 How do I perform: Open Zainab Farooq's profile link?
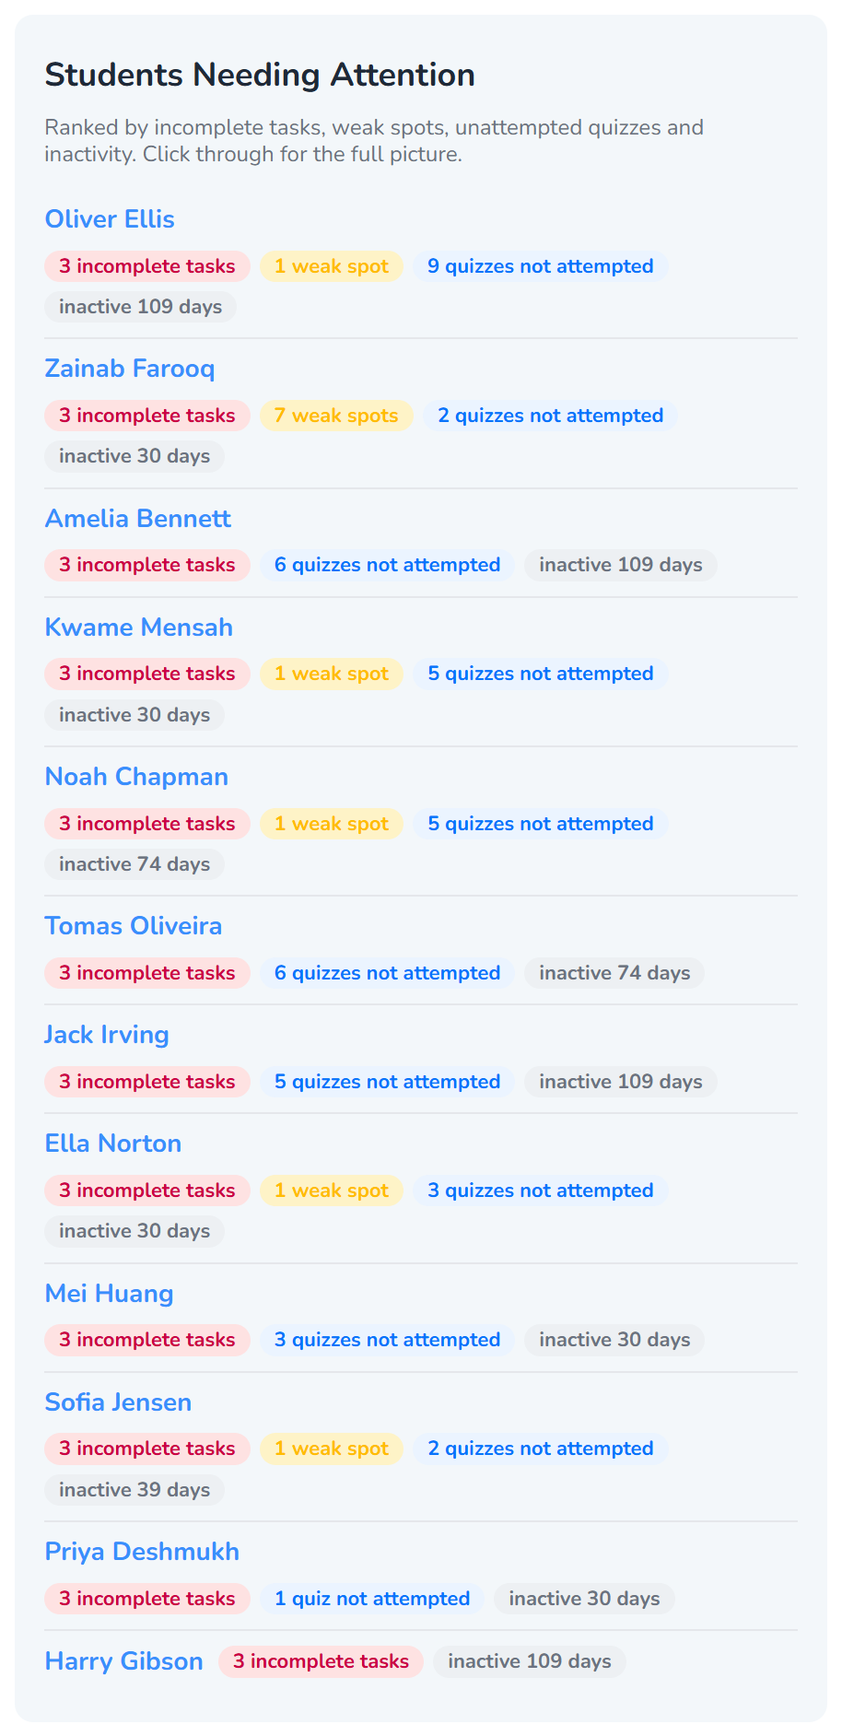pyautogui.click(x=130, y=369)
